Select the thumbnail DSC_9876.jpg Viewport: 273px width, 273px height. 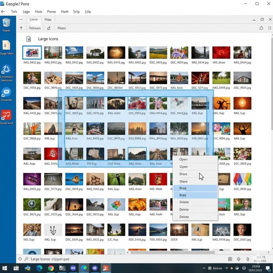coord(53,78)
